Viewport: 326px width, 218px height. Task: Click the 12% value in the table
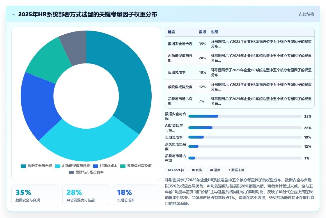click(202, 87)
